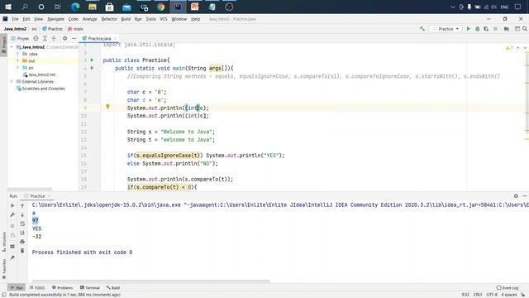Open Chrome from the Windows taskbar
This screenshot has width=529, height=298.
161,7
